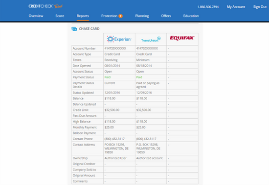Screen dimensions: 269x185
Task: Click the Experian contact phone number
Action: [114, 139]
